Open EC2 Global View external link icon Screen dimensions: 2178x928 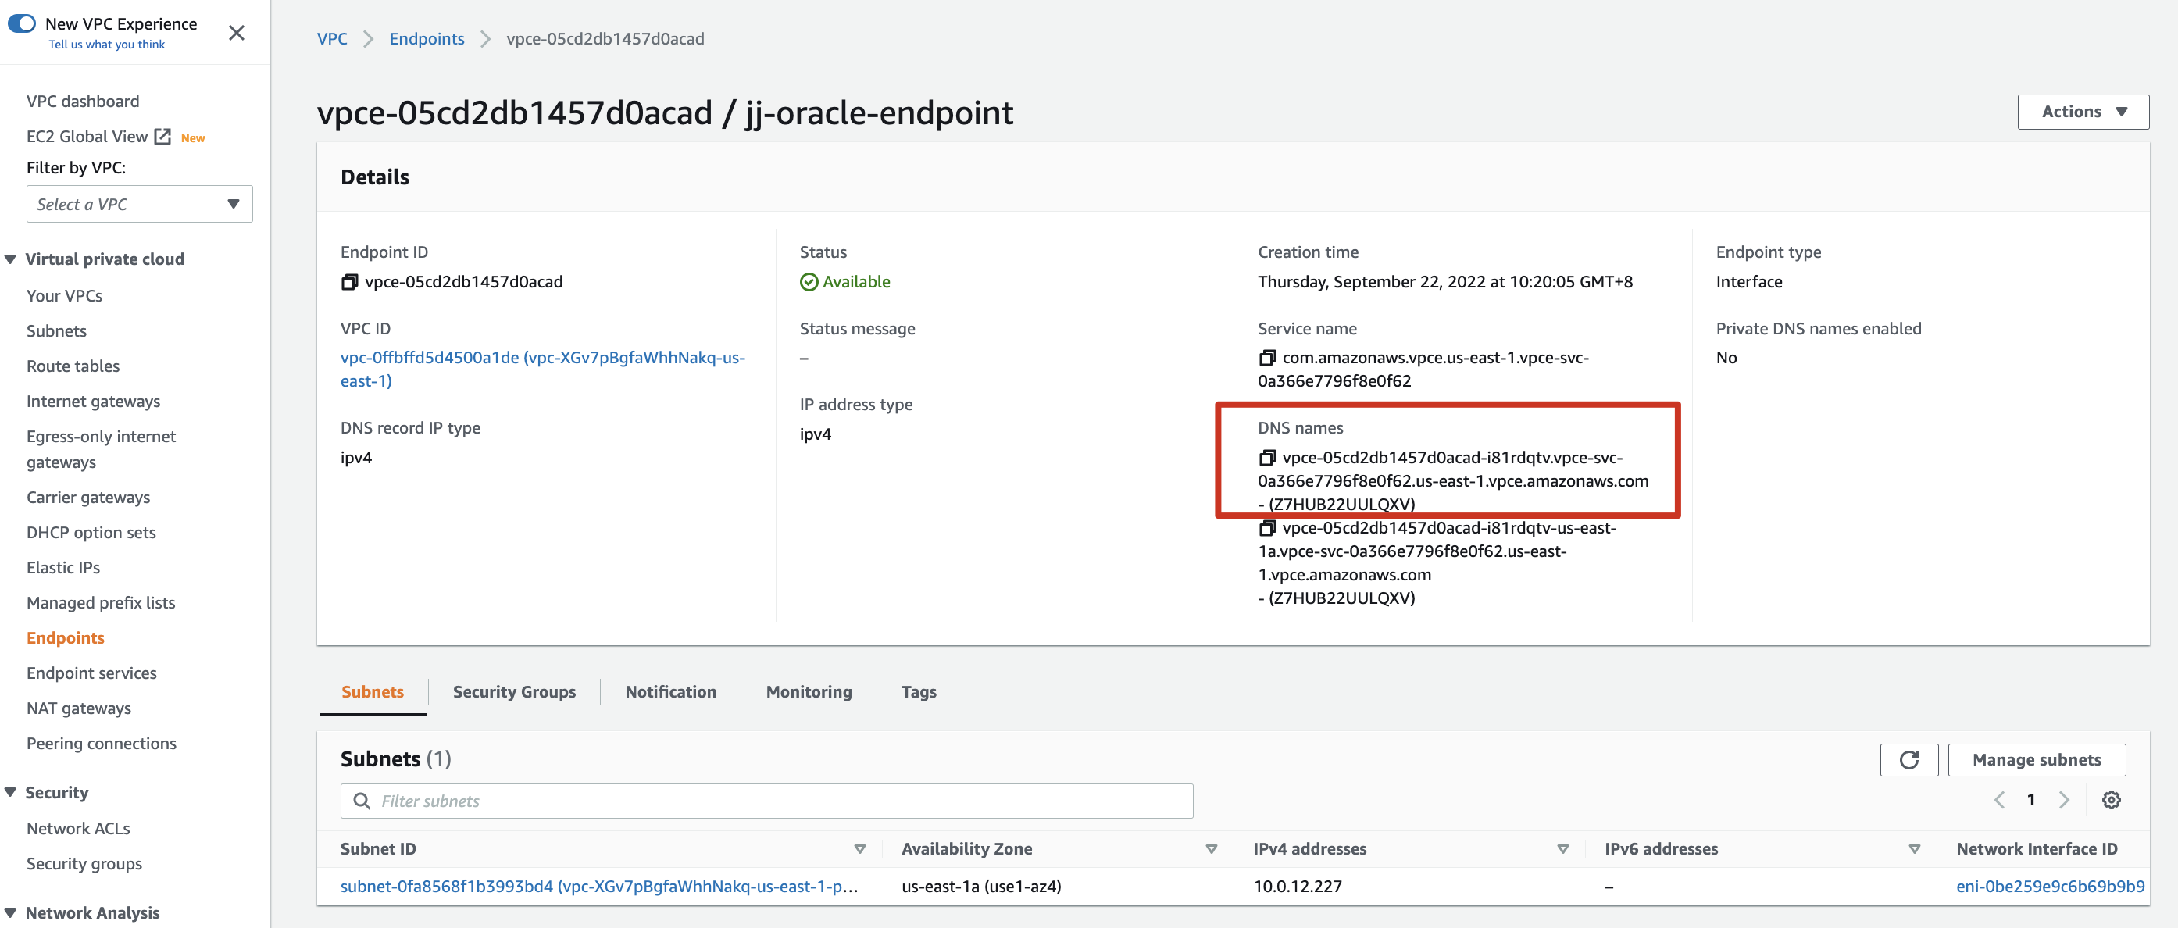coord(163,137)
